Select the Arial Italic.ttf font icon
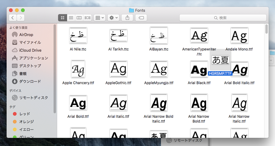275x146 pixels. point(118,103)
